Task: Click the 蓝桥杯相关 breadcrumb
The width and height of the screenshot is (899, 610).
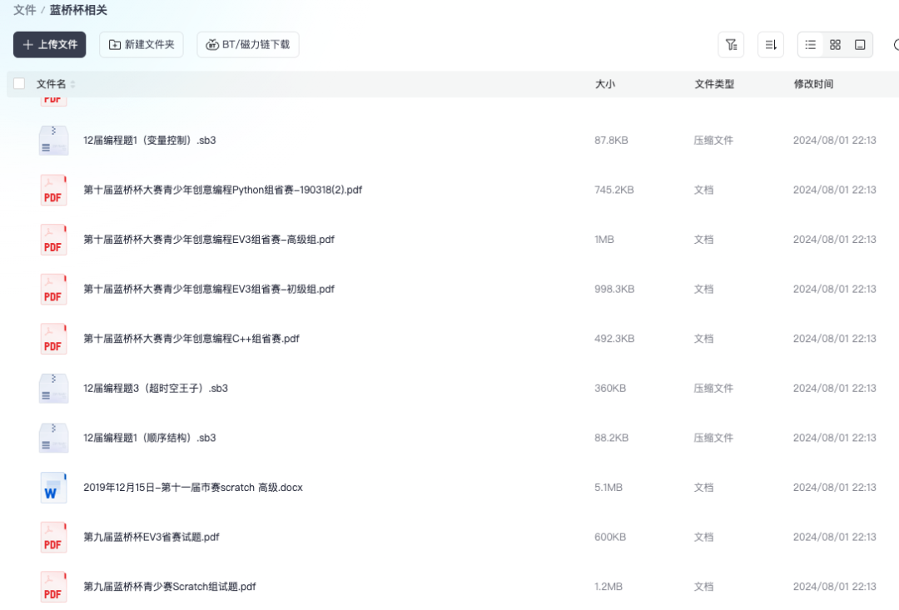Action: coord(78,10)
